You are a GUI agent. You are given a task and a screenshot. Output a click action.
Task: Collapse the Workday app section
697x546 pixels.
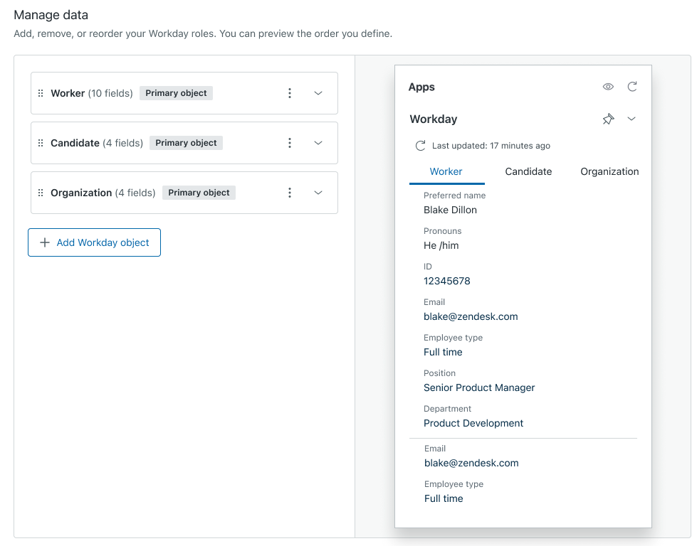click(632, 119)
